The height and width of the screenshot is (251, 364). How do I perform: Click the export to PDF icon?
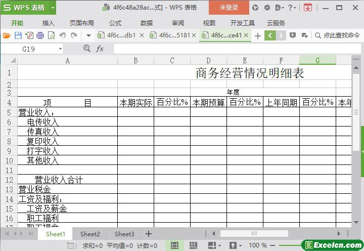click(x=29, y=35)
